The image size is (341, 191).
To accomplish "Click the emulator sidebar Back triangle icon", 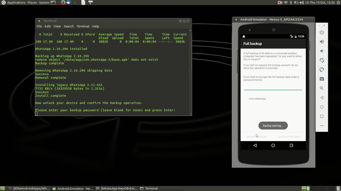I will 322,98.
